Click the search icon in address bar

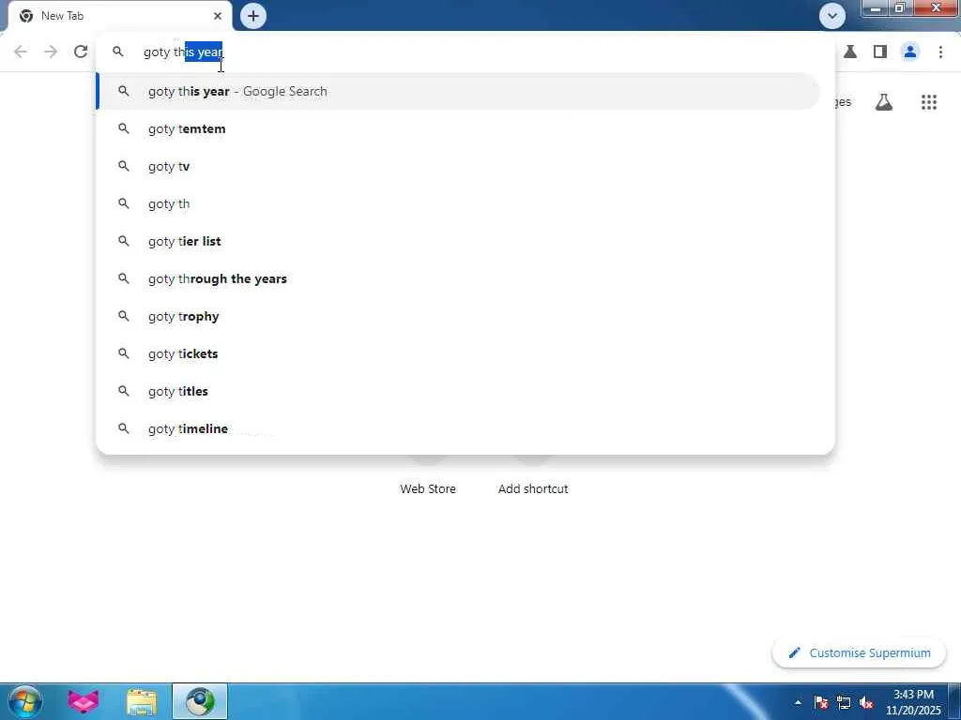coord(117,52)
